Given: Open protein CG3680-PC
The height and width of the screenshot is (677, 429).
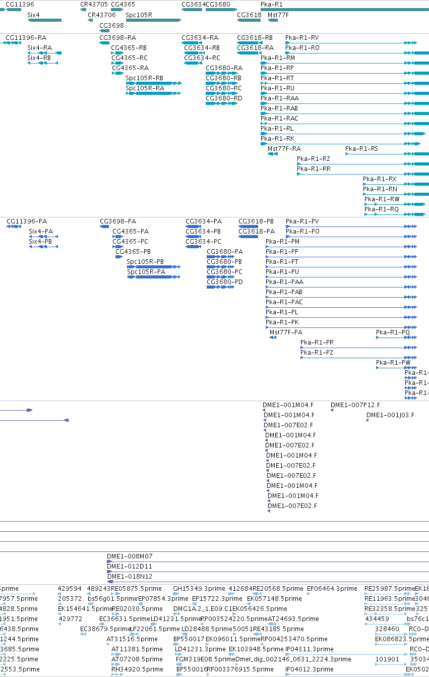Looking at the screenshot, I should coord(225,272).
